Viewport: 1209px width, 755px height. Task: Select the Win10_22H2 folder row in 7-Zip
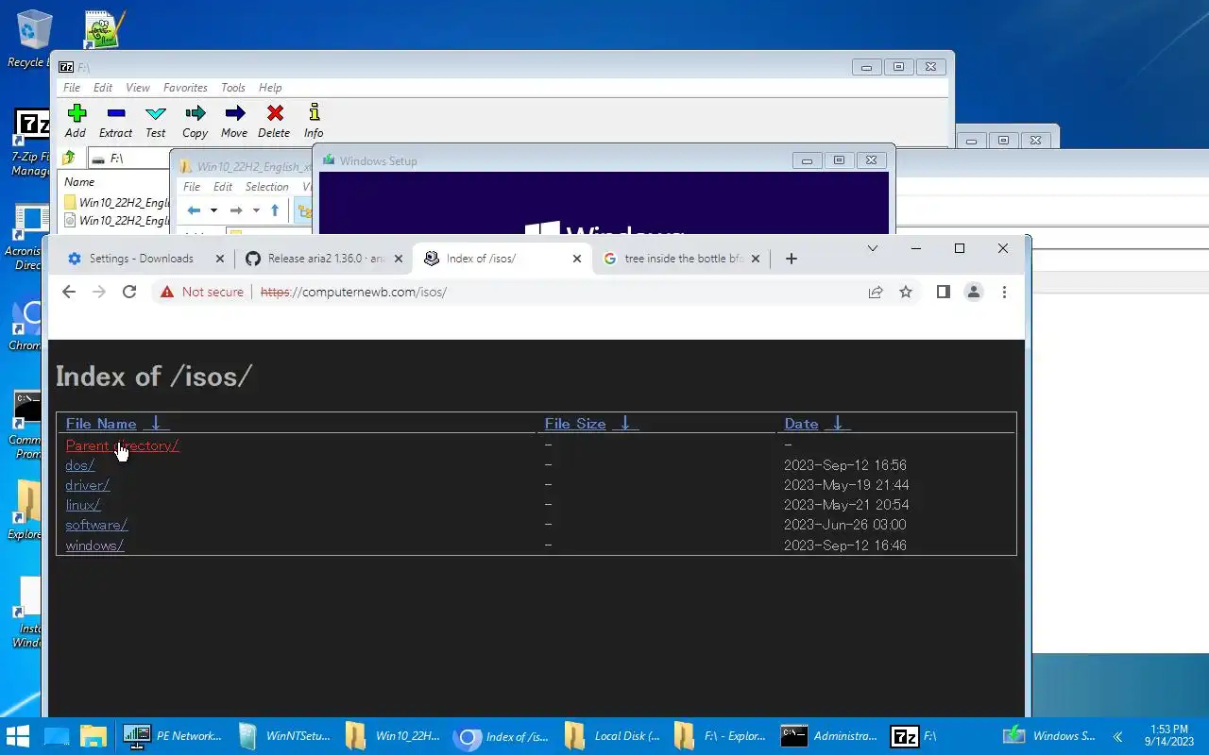click(x=117, y=203)
